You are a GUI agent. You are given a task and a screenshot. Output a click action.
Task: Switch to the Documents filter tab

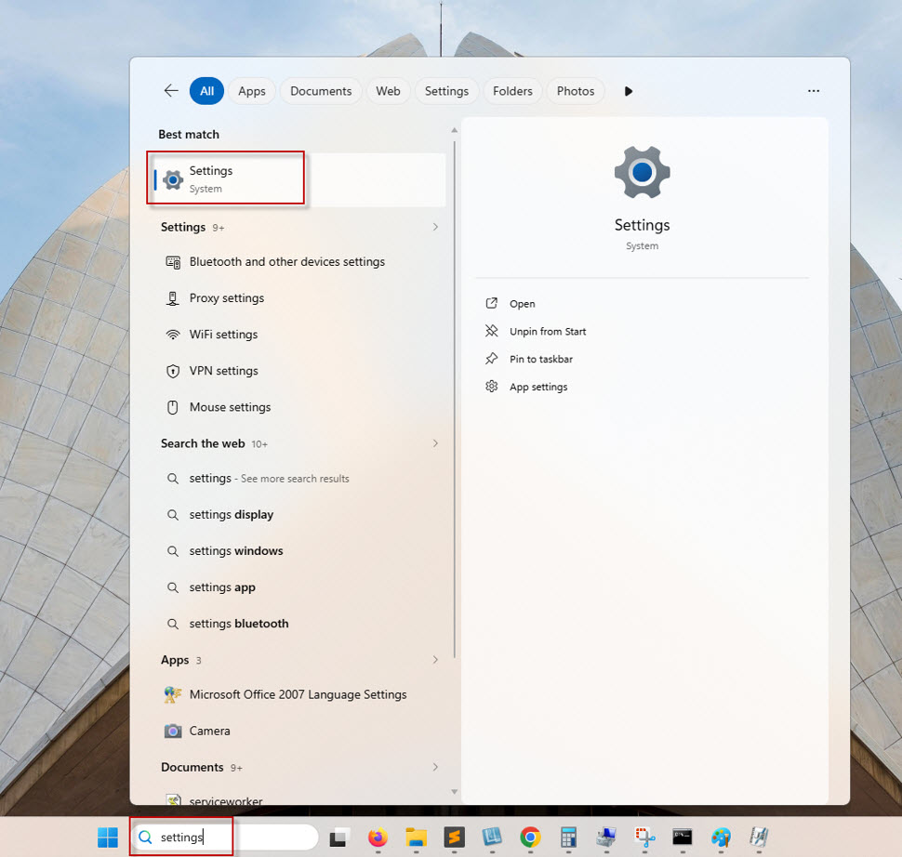(321, 91)
